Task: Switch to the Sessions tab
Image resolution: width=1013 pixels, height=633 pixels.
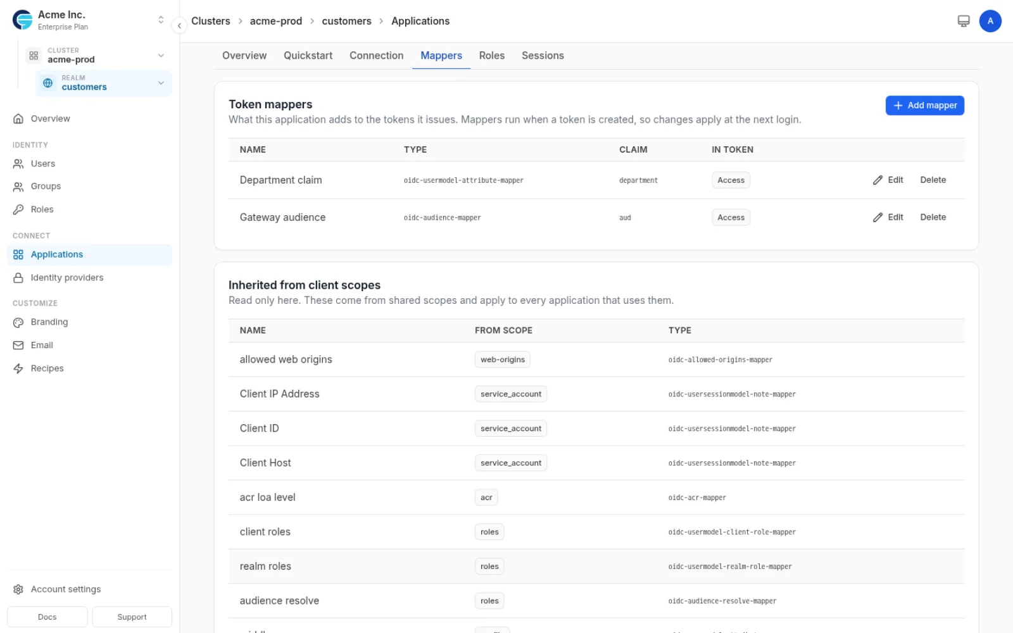Action: (x=543, y=56)
